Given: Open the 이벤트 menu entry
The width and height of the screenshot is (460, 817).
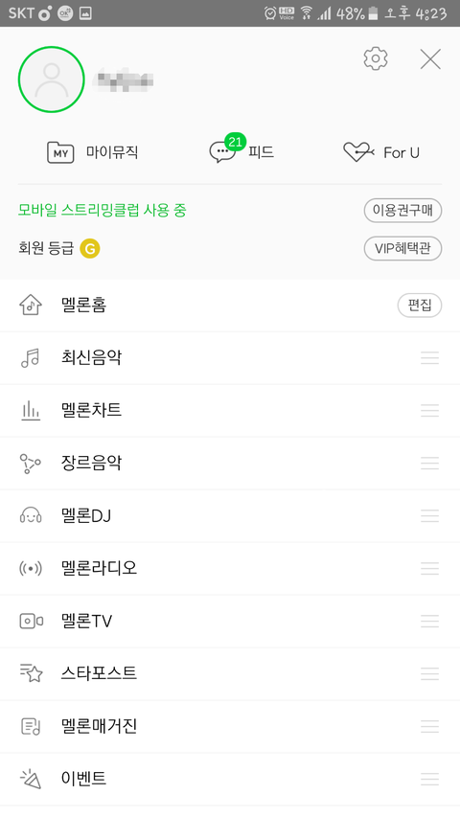Looking at the screenshot, I should (x=230, y=779).
